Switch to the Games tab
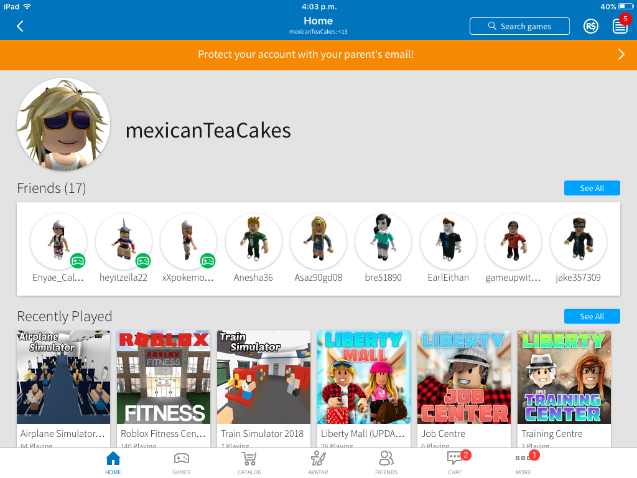 (181, 463)
